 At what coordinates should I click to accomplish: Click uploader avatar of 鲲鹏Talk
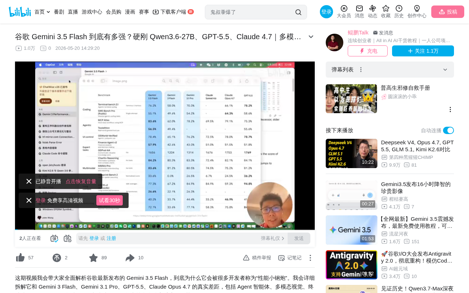tap(335, 42)
